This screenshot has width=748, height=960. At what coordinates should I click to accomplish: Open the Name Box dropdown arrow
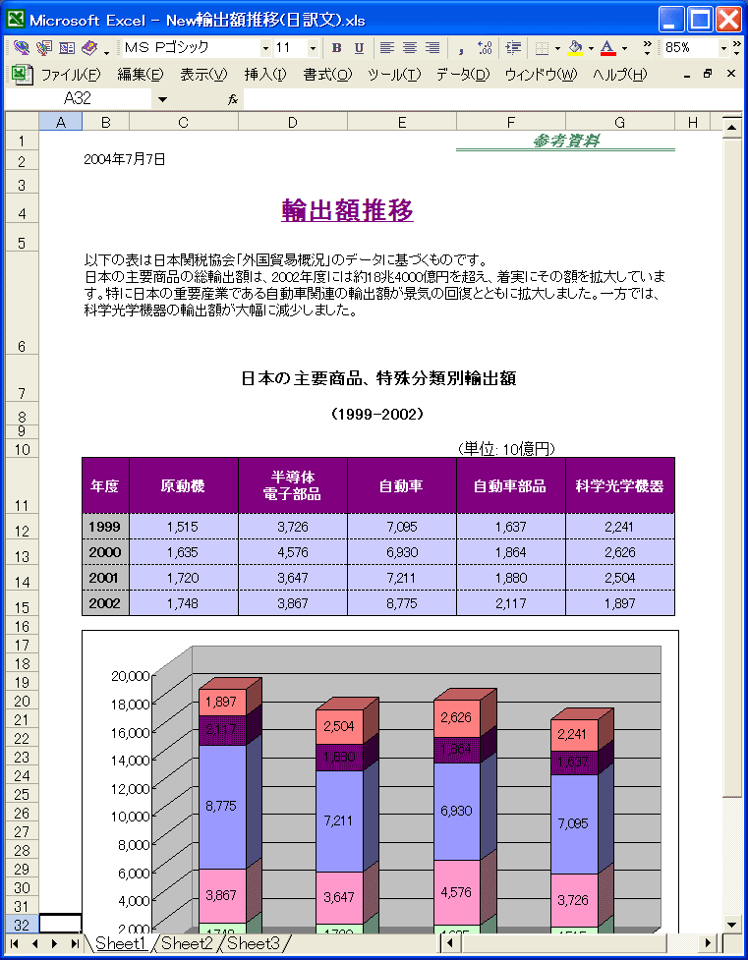pyautogui.click(x=162, y=99)
